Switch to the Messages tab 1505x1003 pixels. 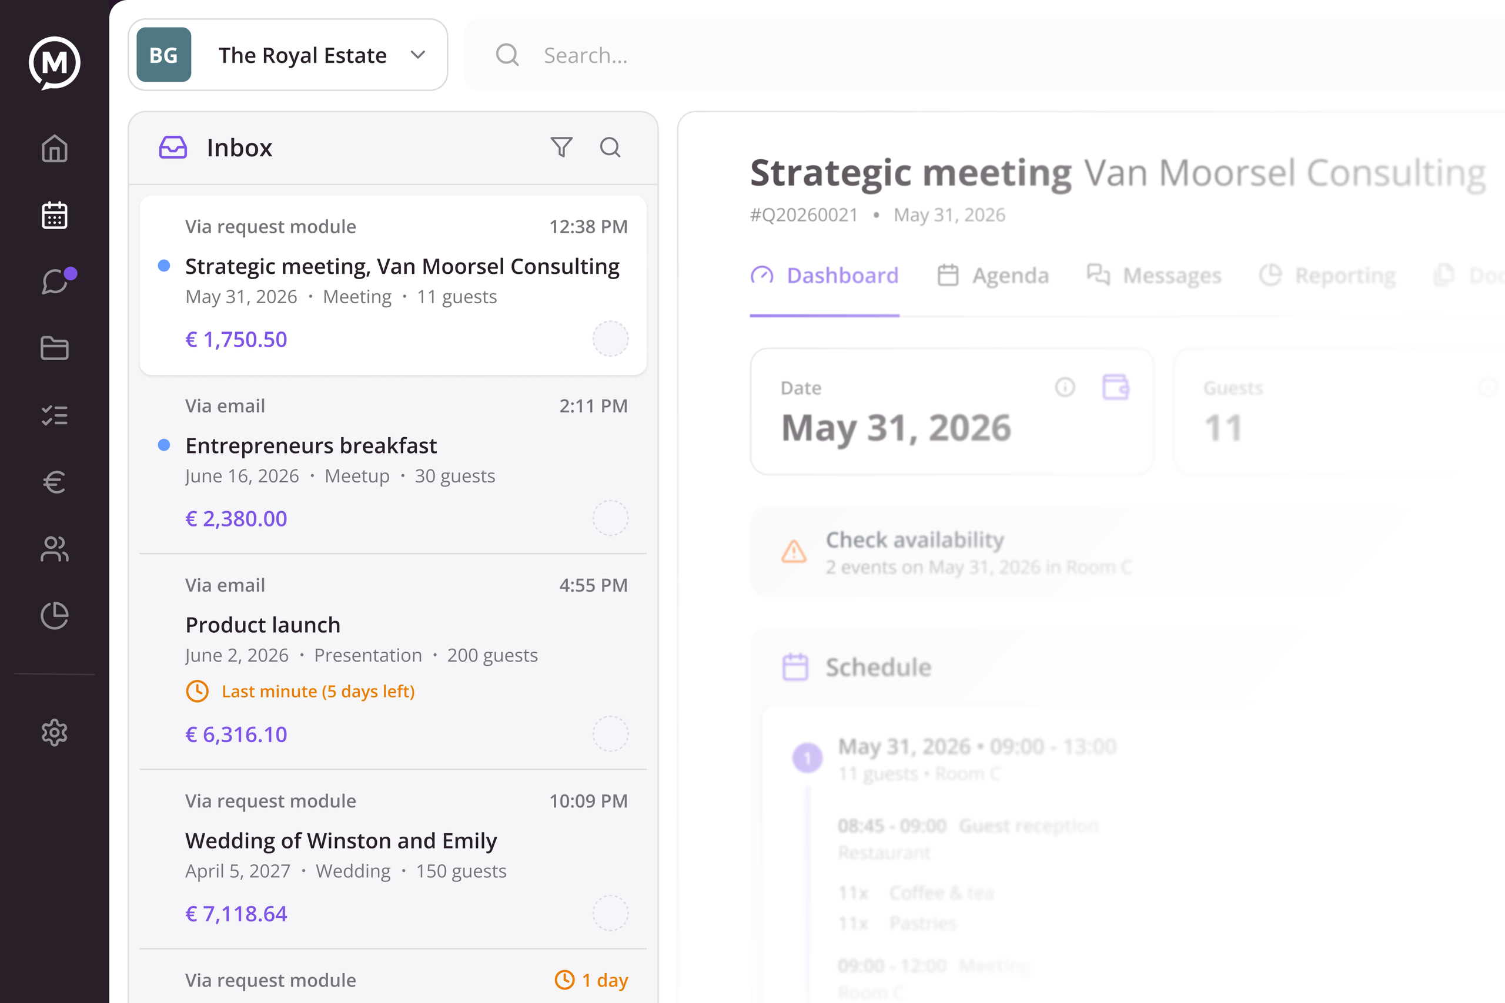click(1153, 276)
